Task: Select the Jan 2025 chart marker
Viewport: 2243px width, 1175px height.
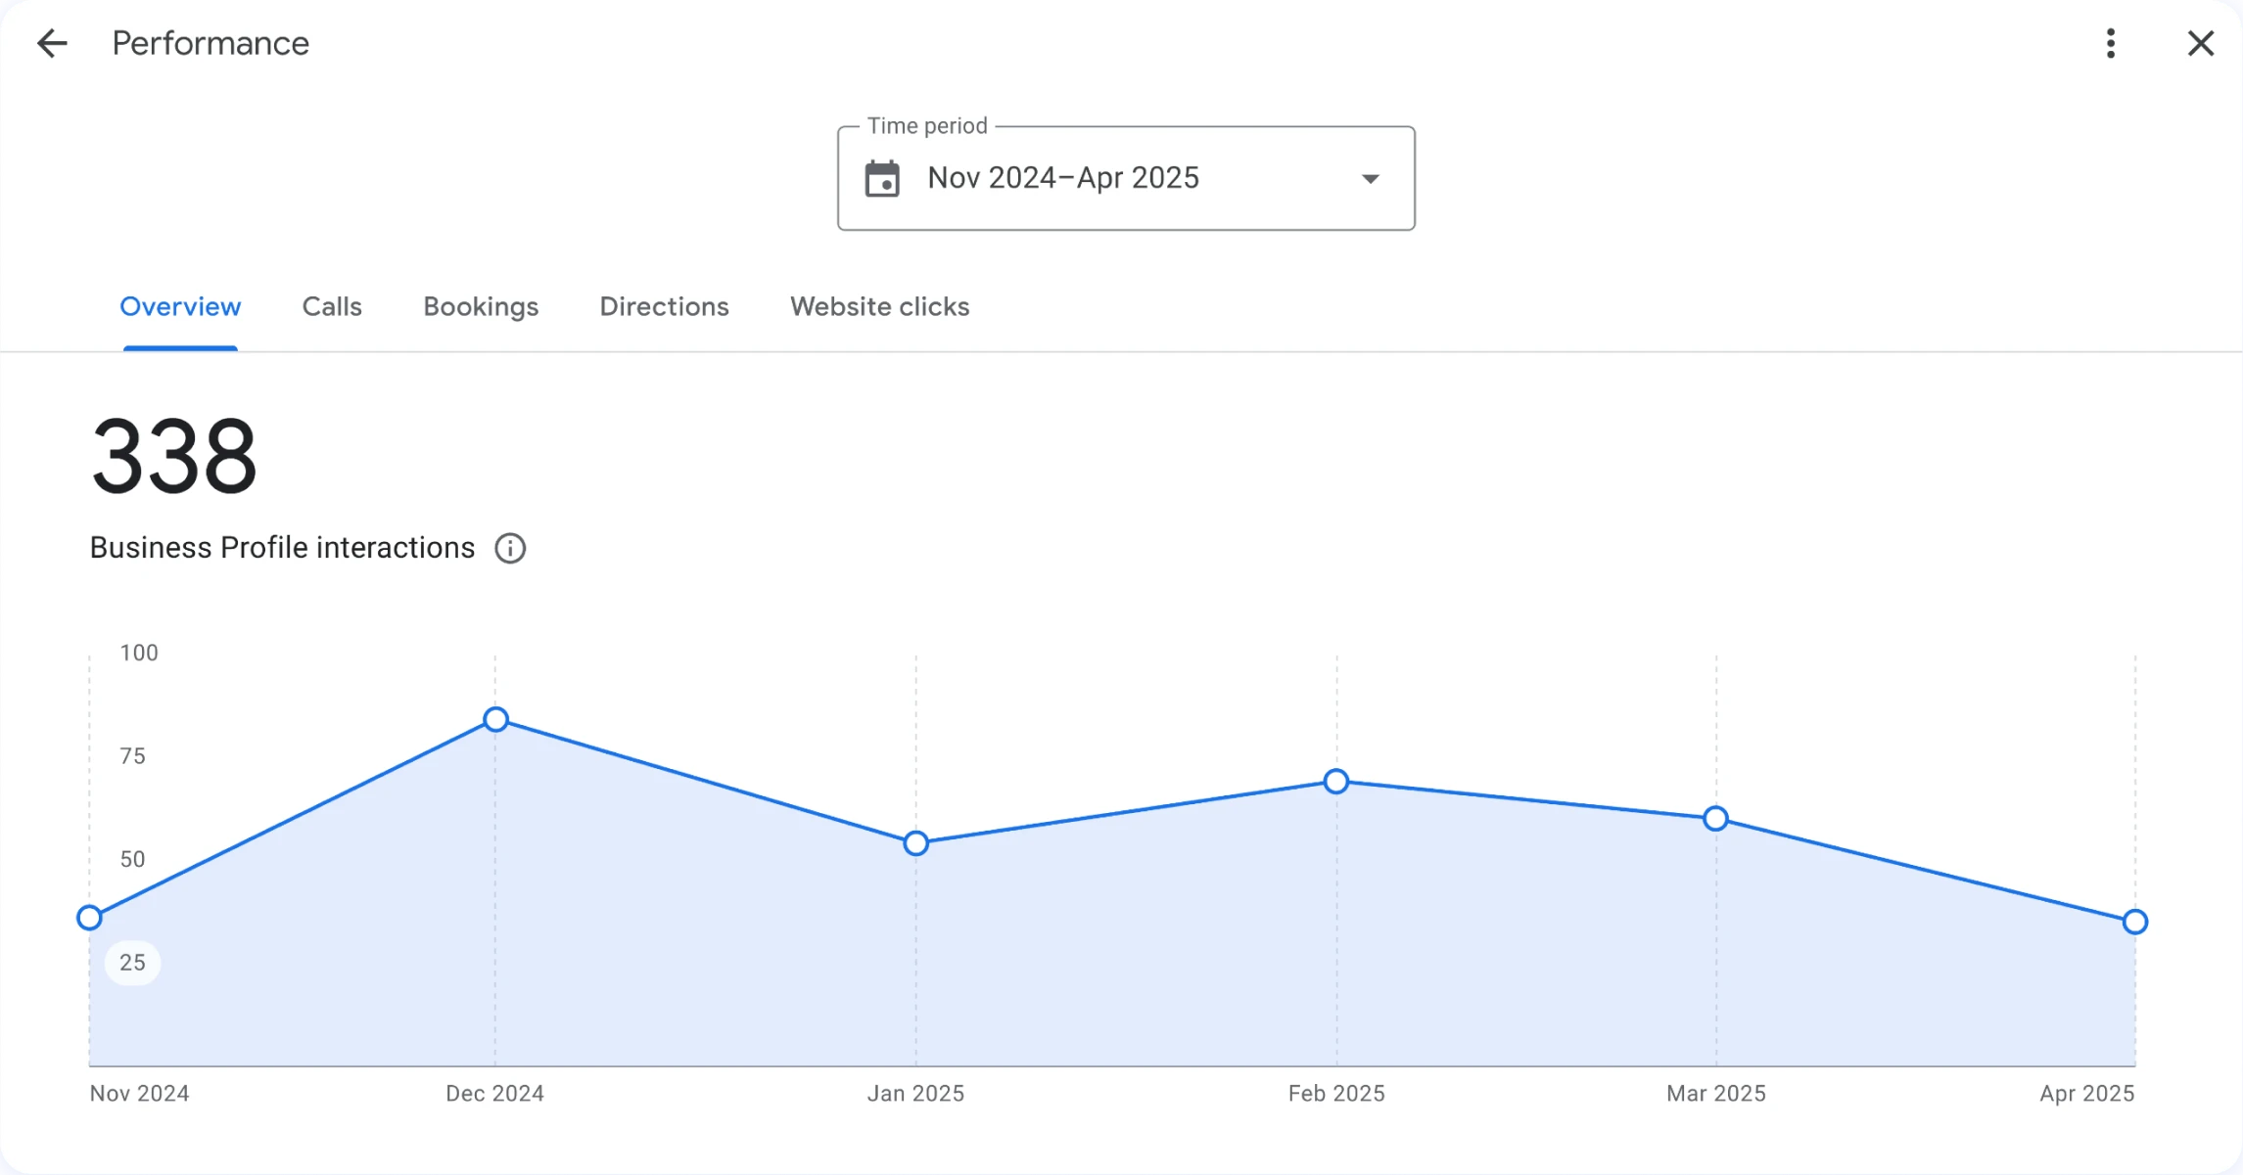Action: click(x=915, y=843)
